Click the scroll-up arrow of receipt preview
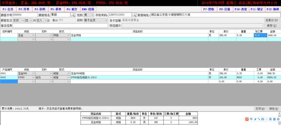 279,113
